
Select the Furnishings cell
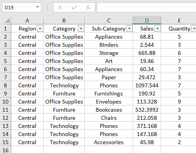click(x=109, y=93)
